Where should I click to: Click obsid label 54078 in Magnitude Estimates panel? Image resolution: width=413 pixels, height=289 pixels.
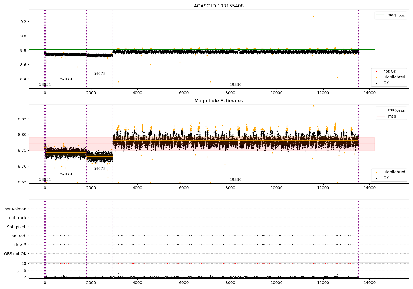(x=99, y=169)
